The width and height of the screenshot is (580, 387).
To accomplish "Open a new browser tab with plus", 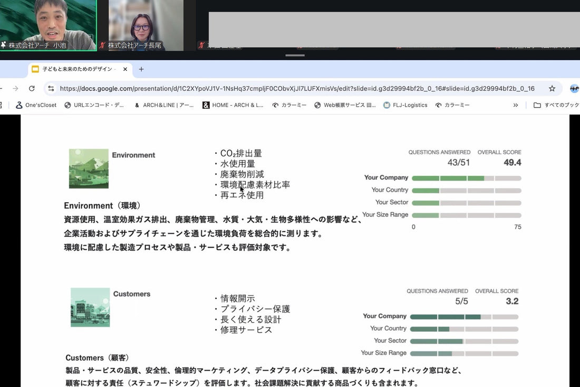I will pyautogui.click(x=141, y=69).
